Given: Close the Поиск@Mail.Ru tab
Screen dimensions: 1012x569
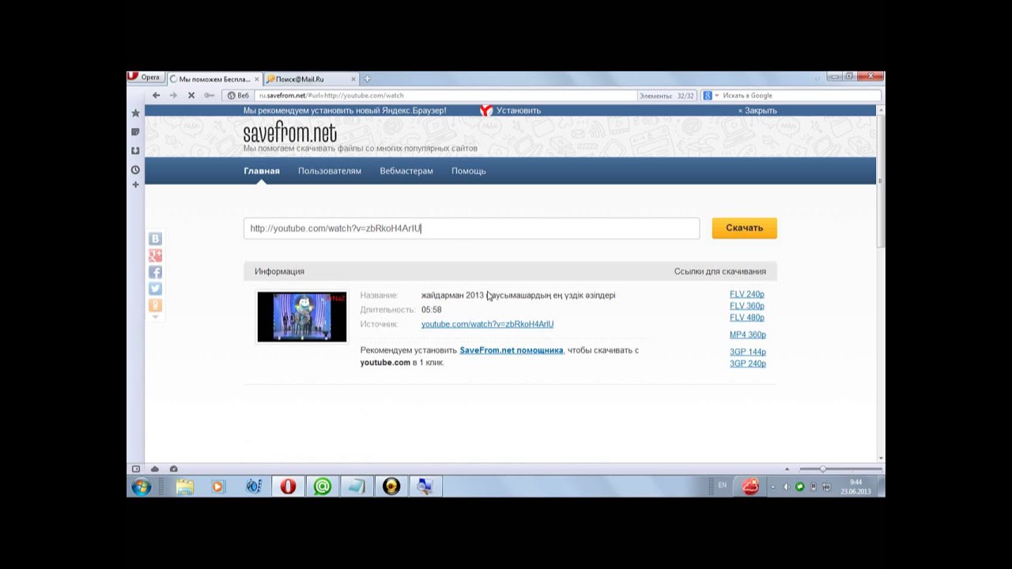Looking at the screenshot, I should [353, 79].
